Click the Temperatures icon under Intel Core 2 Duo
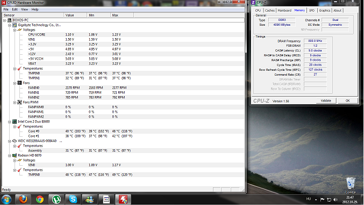Image resolution: width=364 pixels, height=205 pixels. coord(19,127)
